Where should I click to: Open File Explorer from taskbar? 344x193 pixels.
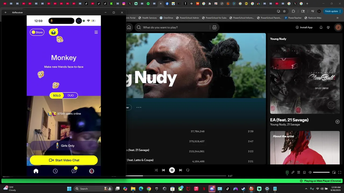point(133,189)
